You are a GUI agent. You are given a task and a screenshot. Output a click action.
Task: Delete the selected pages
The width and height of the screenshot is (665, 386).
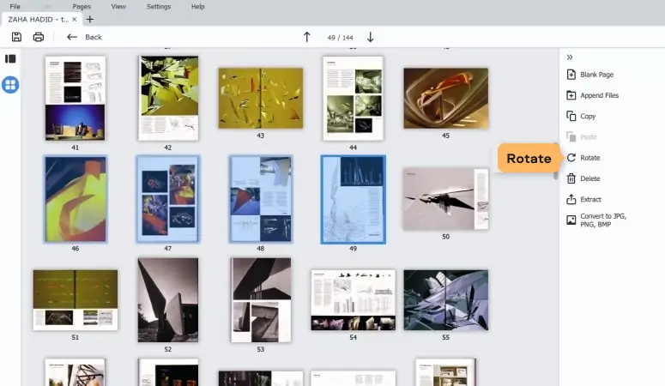tap(583, 178)
